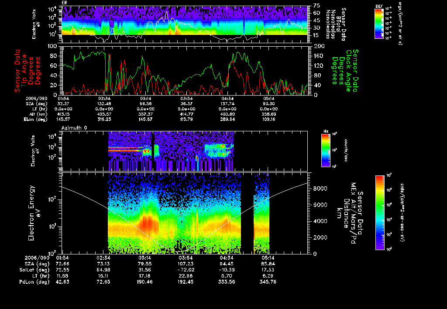Select the local time value 17.18
This screenshot has width=447, height=309.
pyautogui.click(x=145, y=276)
